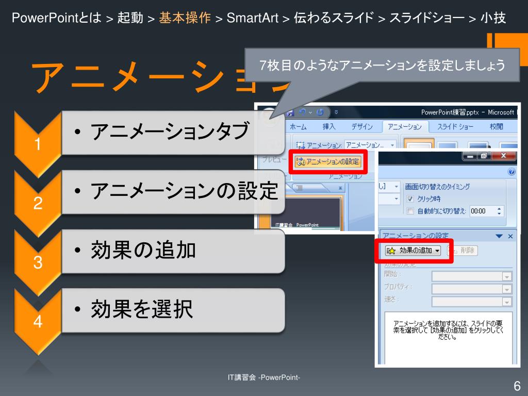Click the Undo icon in the quick access toolbar
The width and height of the screenshot is (528, 396).
click(x=302, y=112)
